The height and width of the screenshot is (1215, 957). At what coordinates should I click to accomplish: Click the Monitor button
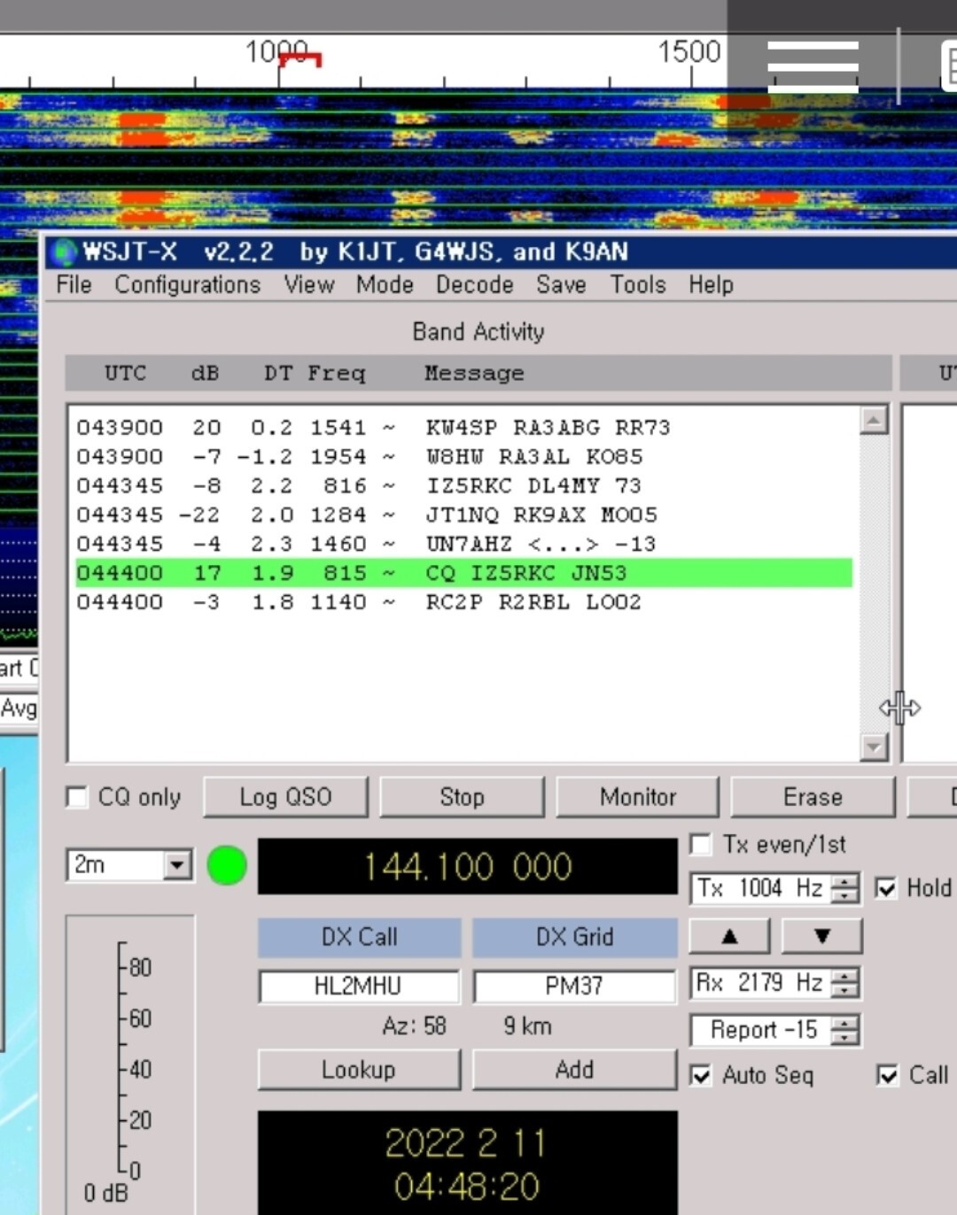pyautogui.click(x=637, y=797)
